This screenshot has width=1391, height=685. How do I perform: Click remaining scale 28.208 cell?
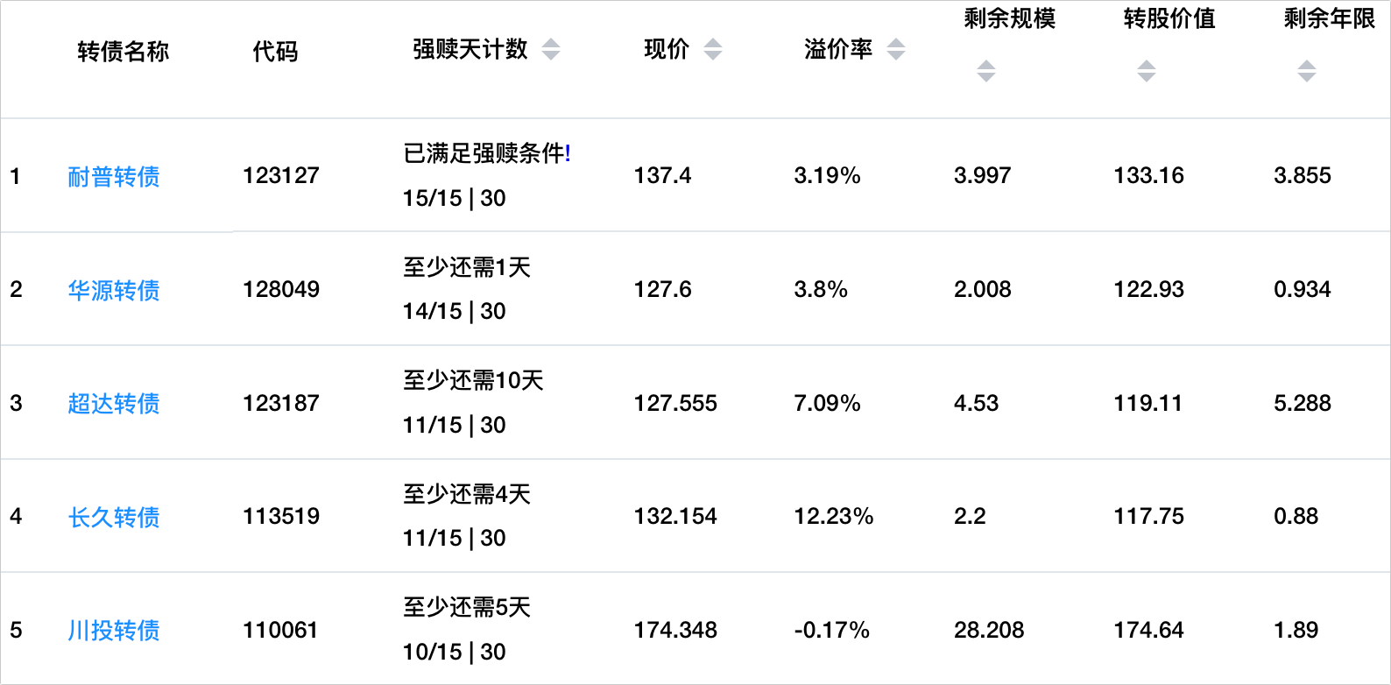[989, 631]
